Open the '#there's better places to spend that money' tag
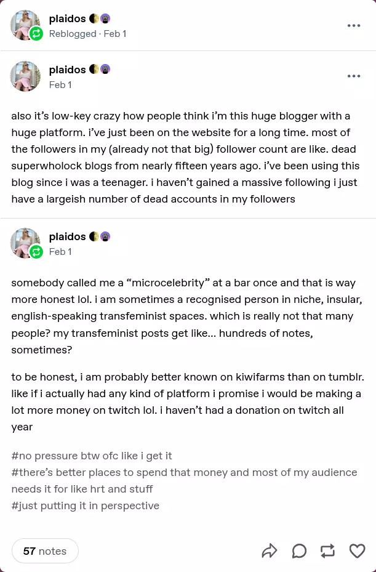Viewport: 376px width, 572px height. click(x=184, y=472)
